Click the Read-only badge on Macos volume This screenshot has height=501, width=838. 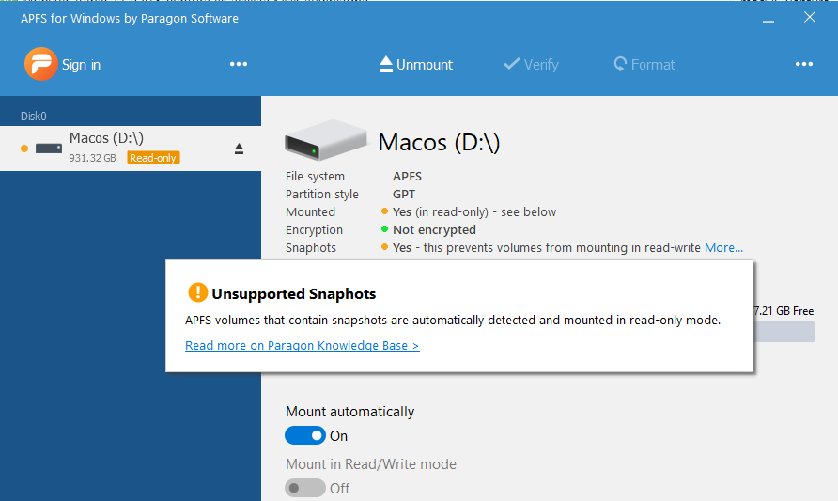point(153,158)
